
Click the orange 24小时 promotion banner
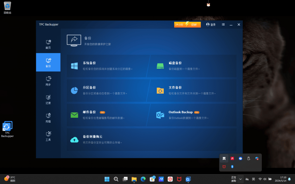pos(187,25)
